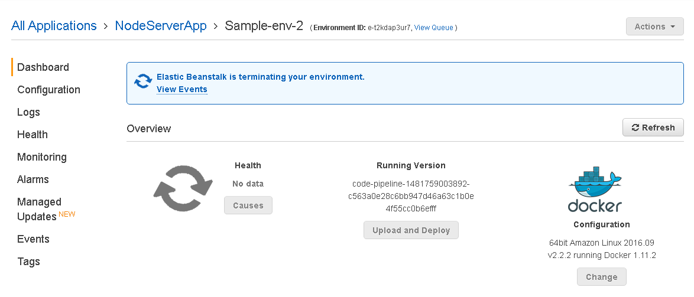Click the Causes button
The image size is (694, 297).
(x=248, y=205)
